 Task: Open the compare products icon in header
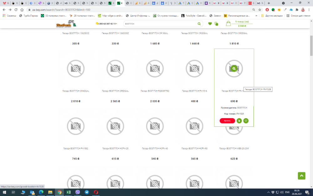click(x=216, y=24)
